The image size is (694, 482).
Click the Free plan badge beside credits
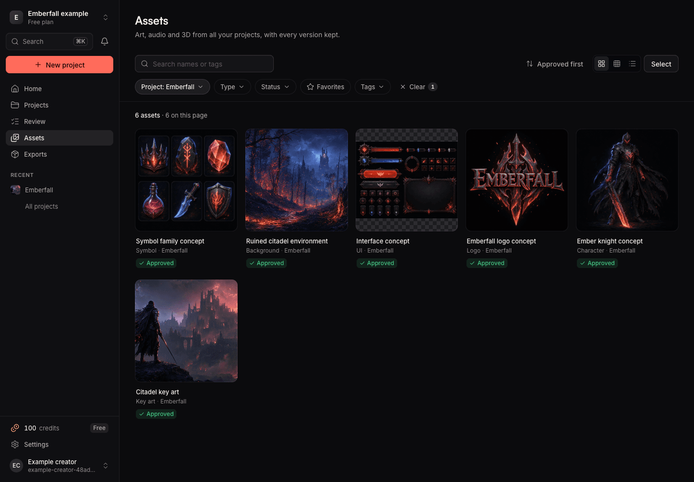99,428
